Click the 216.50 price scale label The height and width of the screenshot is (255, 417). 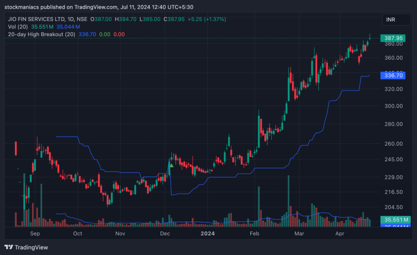tap(394, 192)
